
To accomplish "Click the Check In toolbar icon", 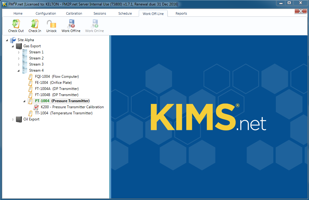I will (x=35, y=24).
